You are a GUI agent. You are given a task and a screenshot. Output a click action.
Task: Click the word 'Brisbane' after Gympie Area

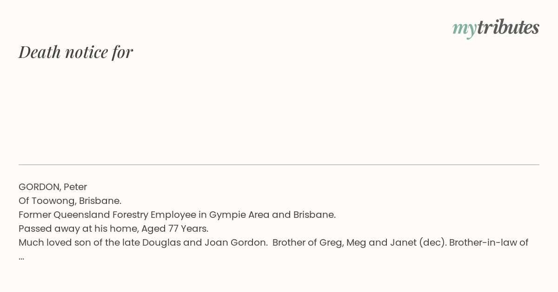pyautogui.click(x=314, y=215)
